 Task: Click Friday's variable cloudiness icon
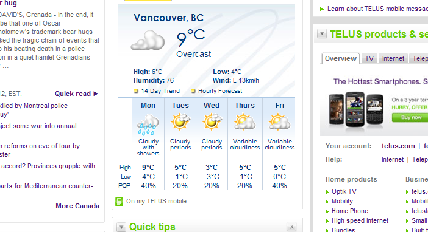279,123
